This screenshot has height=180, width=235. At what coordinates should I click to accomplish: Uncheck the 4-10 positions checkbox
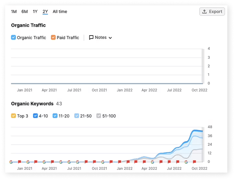(x=35, y=116)
